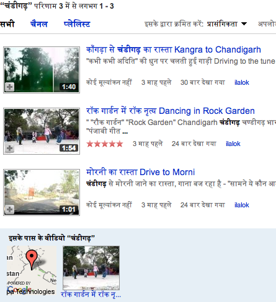Click the red map pin marker
This screenshot has width=276, height=302.
(32, 260)
